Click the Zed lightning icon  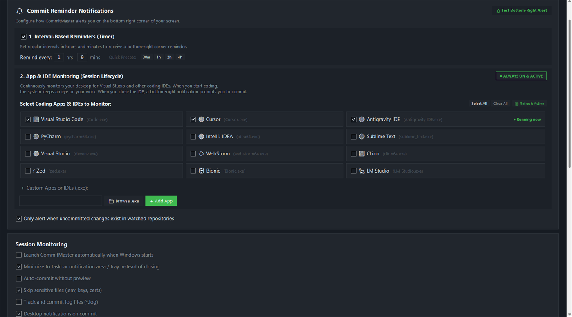point(34,171)
